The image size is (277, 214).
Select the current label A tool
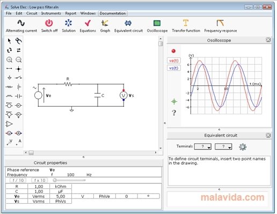point(19,142)
